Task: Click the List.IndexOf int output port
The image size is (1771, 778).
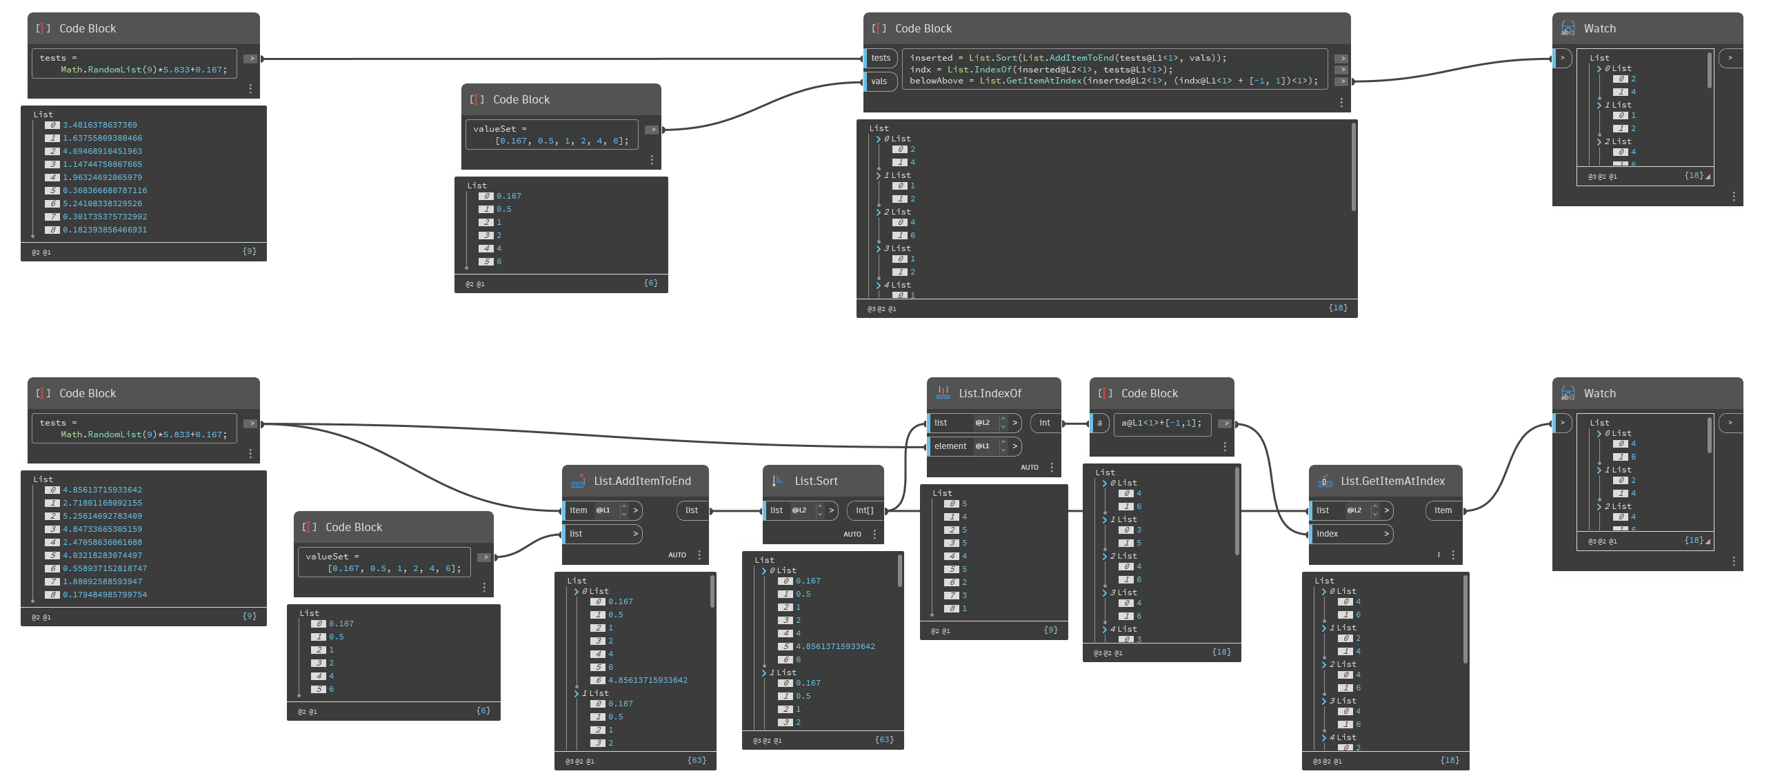Action: 1045,423
